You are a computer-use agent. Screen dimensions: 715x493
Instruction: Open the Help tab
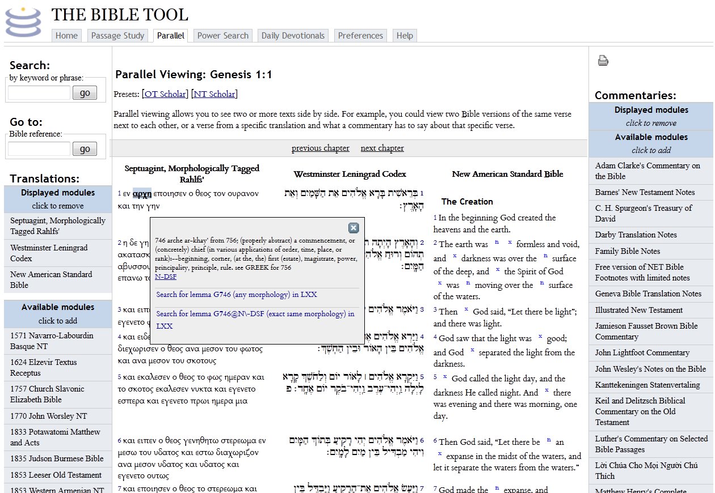(x=405, y=36)
